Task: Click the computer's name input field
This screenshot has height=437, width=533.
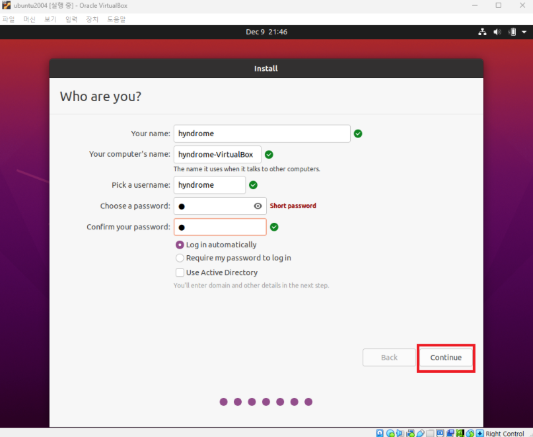Action: click(x=217, y=155)
